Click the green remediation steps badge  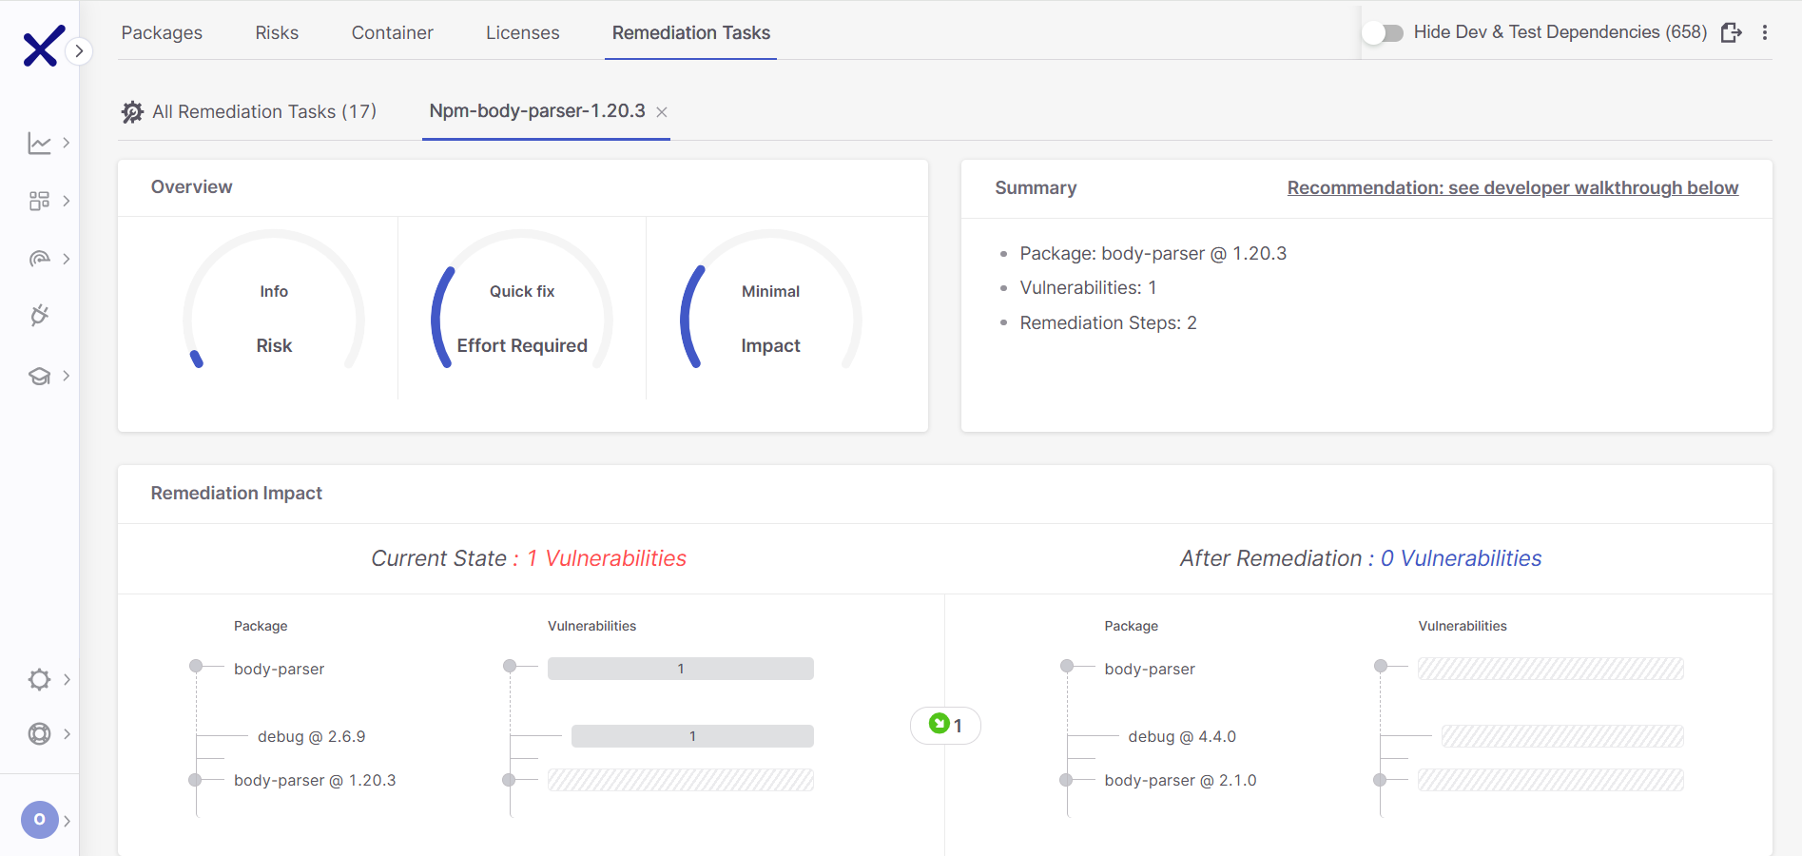point(945,725)
